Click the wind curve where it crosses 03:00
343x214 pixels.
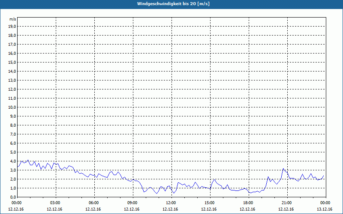[x=56, y=164]
